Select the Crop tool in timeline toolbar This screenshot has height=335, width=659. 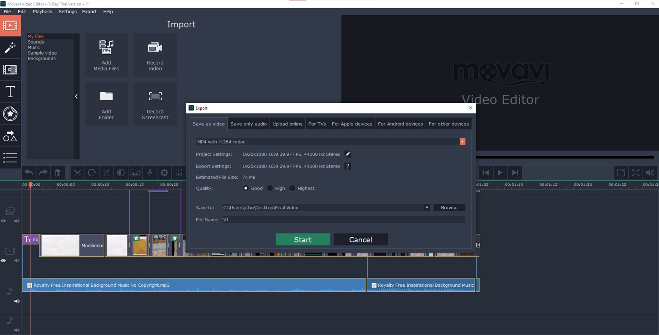coord(106,173)
